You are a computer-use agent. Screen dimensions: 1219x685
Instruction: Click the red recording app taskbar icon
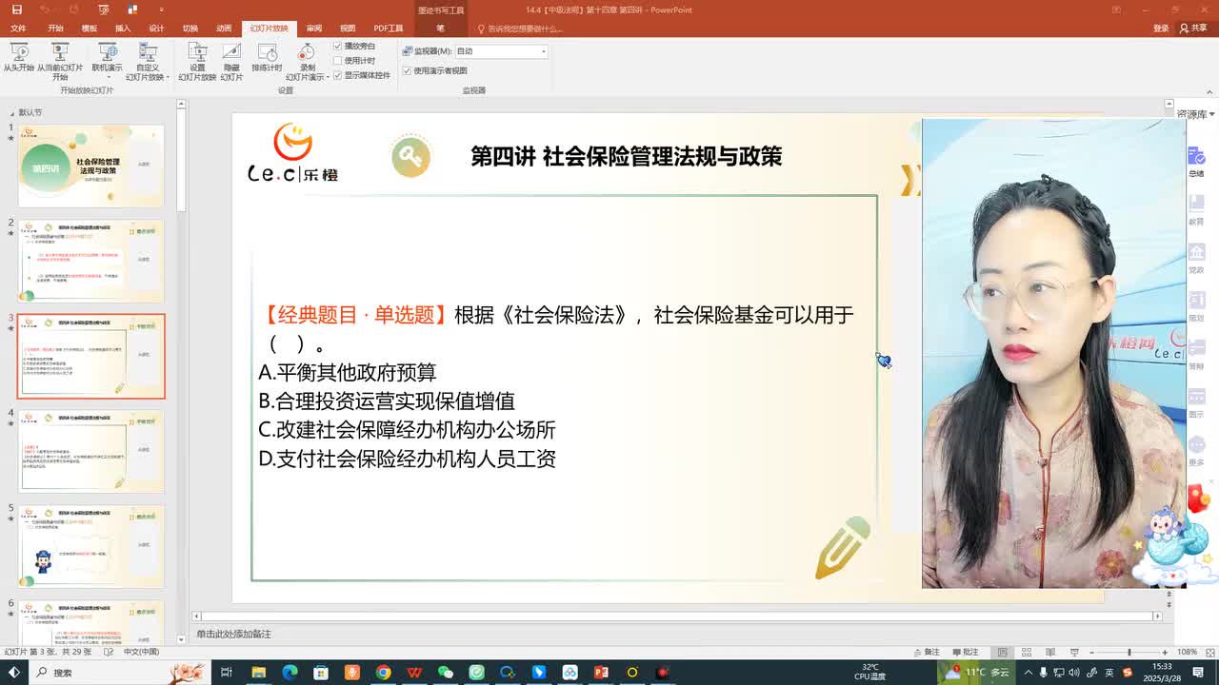664,673
